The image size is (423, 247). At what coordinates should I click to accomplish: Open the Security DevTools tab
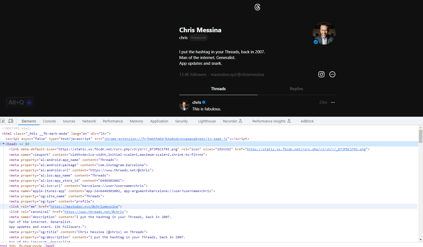pyautogui.click(x=182, y=121)
